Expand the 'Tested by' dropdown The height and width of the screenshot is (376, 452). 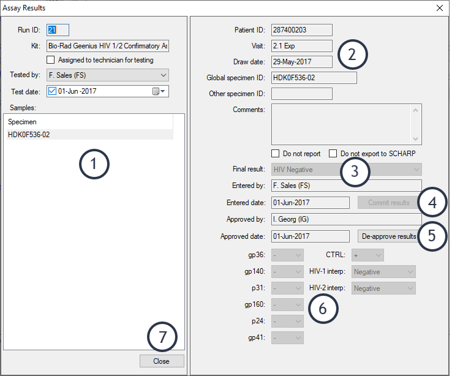pos(163,75)
